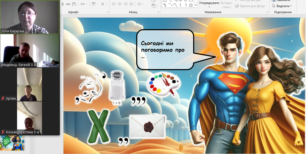Screen dimensions: 306x154
Task: Click the font color A button
Action: tap(103, 4)
